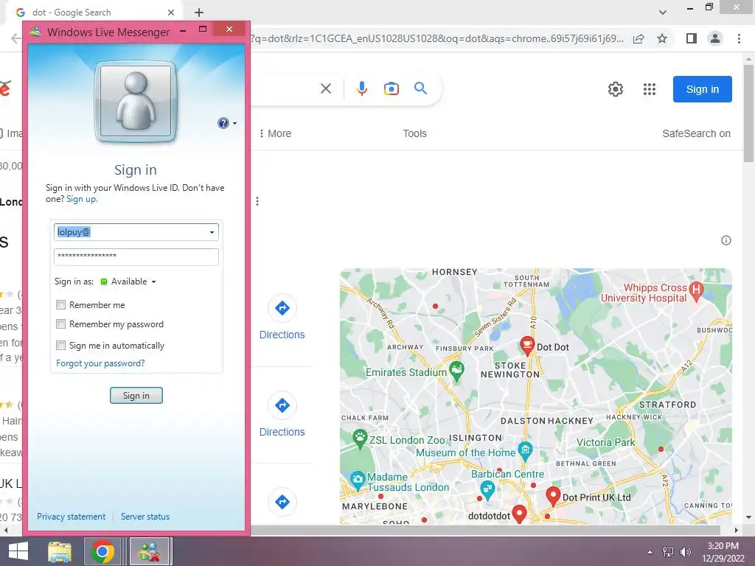Click the Emirates Stadium map marker
Image resolution: width=755 pixels, height=566 pixels.
coord(456,371)
